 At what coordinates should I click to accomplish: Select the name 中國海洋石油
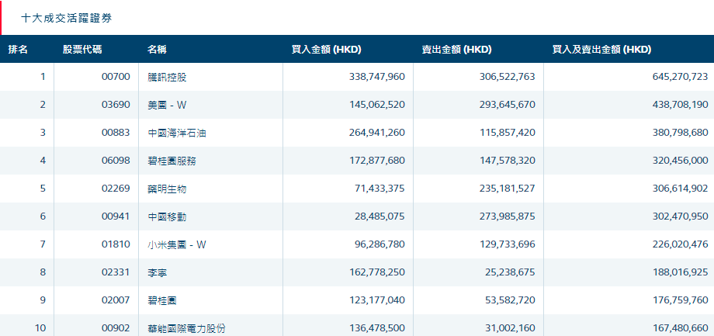tap(177, 133)
